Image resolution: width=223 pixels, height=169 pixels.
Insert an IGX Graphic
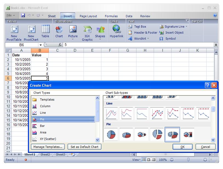click(x=87, y=33)
